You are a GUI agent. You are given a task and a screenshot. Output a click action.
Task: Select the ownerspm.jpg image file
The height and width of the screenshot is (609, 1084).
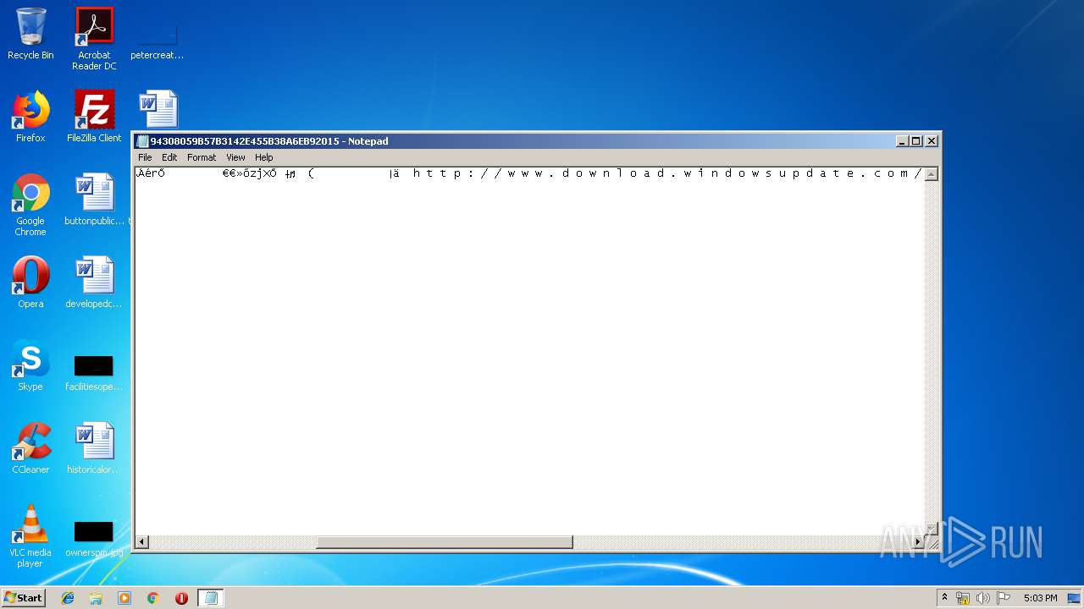94,539
